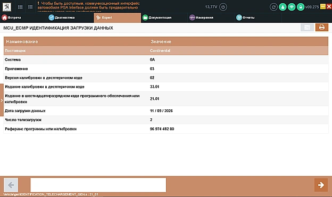Click the Continental value cell
This screenshot has height=197, width=332.
(160, 51)
